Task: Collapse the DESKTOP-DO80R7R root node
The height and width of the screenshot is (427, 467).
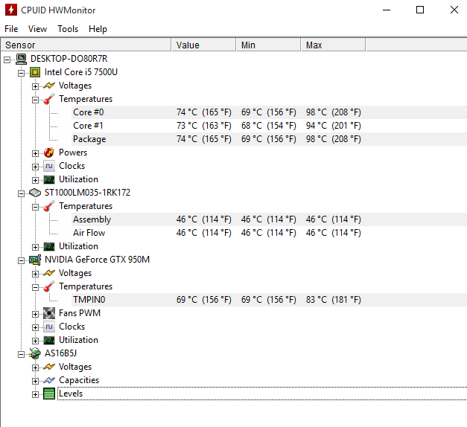Action: 7,60
